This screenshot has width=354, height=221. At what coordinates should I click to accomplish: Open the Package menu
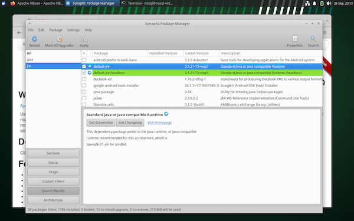click(x=55, y=30)
